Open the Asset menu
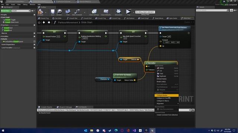The height and width of the screenshot is (133, 238). (x=13, y=4)
